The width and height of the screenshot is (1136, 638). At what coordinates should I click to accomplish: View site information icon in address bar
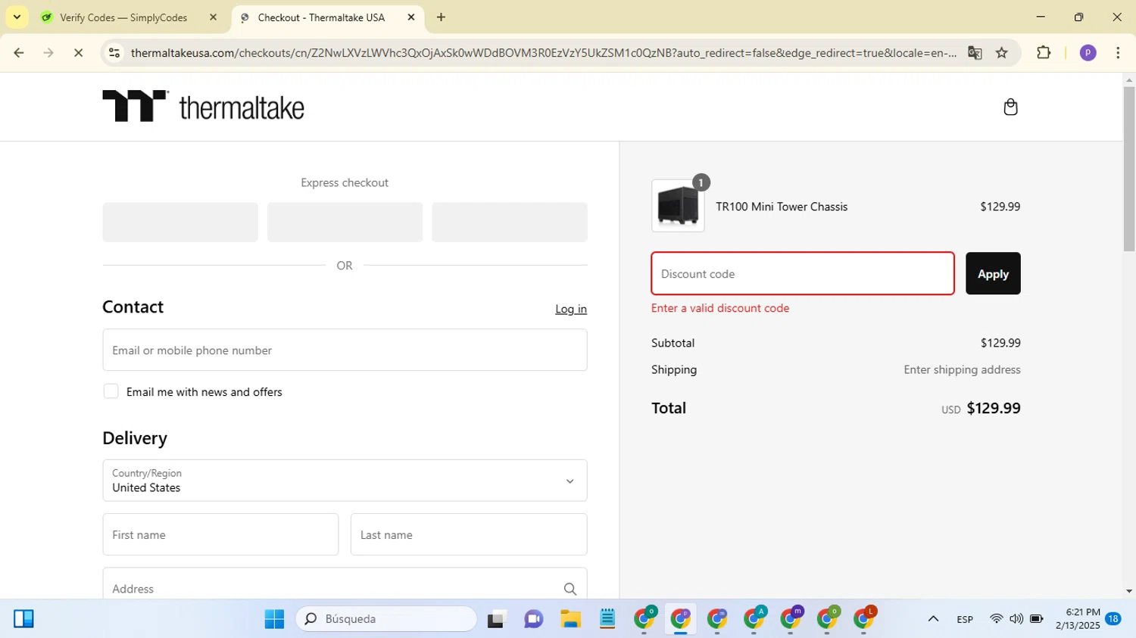pos(114,53)
